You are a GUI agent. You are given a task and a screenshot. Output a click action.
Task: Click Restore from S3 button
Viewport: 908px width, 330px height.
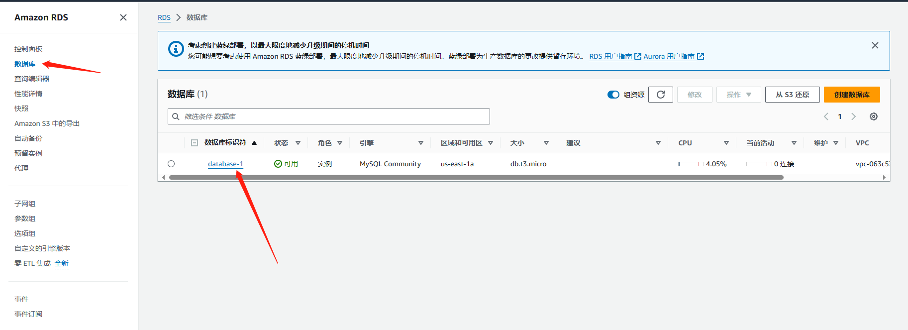click(x=793, y=95)
